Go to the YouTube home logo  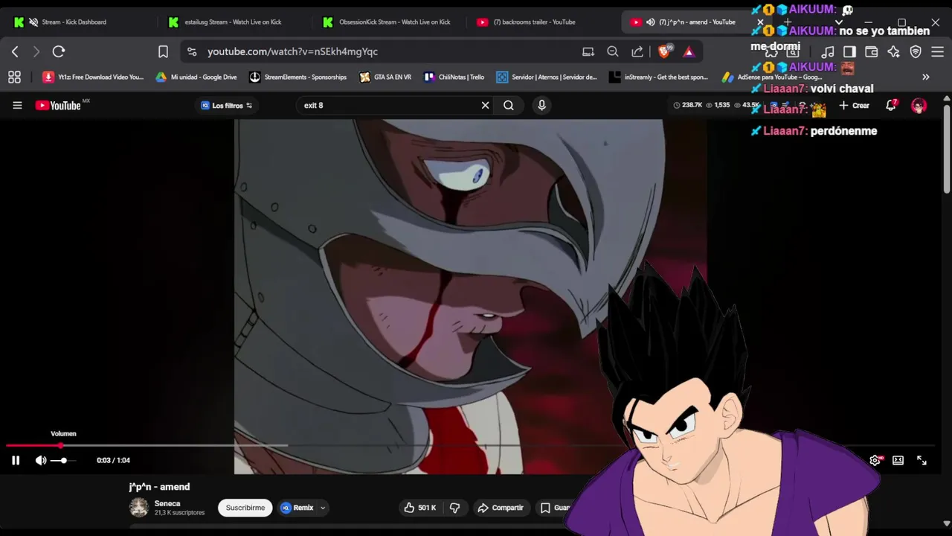59,105
